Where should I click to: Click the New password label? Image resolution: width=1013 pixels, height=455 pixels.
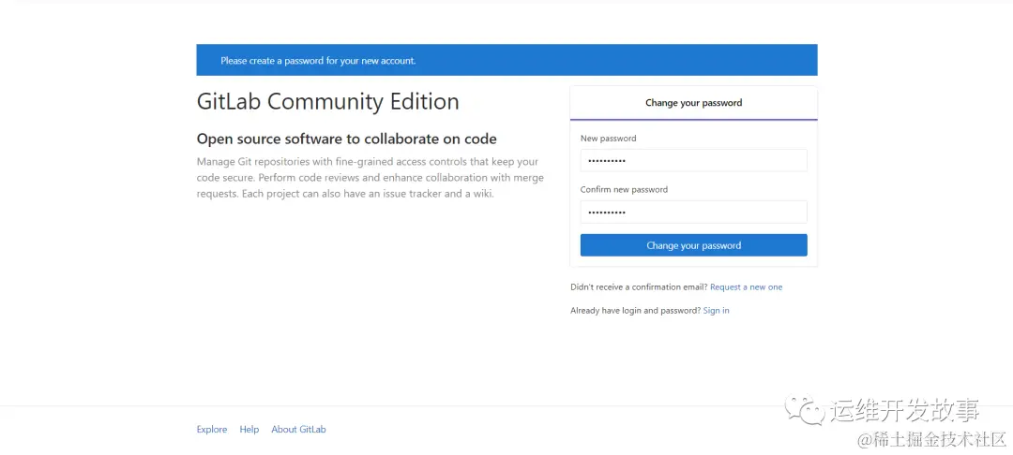608,139
